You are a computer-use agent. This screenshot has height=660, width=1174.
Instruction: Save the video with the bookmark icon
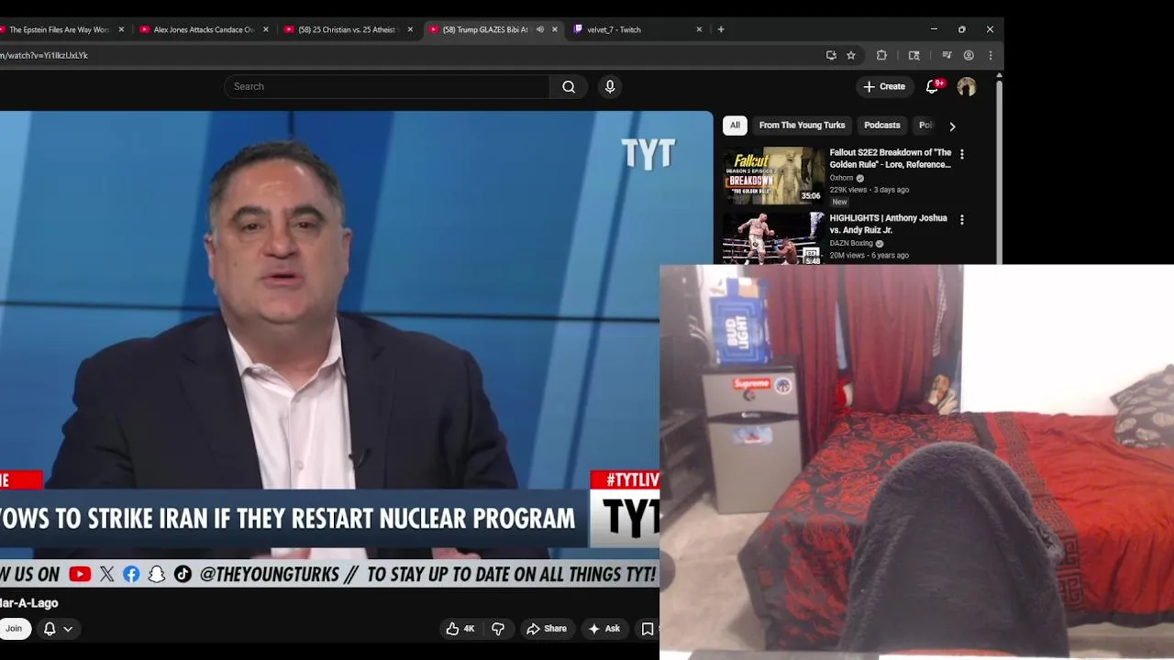click(648, 629)
